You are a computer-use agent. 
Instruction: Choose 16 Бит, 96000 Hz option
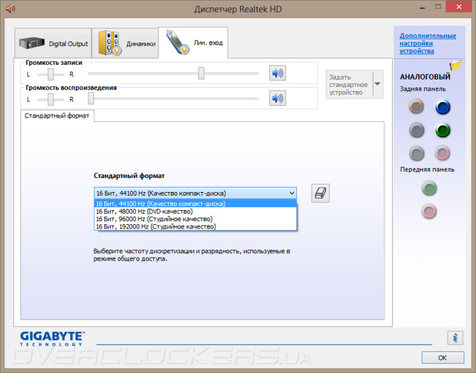pos(195,219)
